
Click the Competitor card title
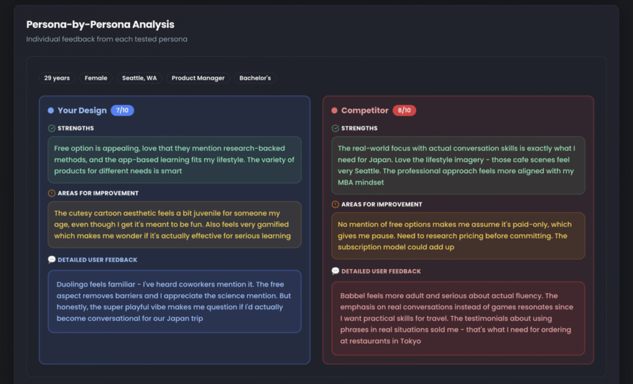pyautogui.click(x=365, y=111)
